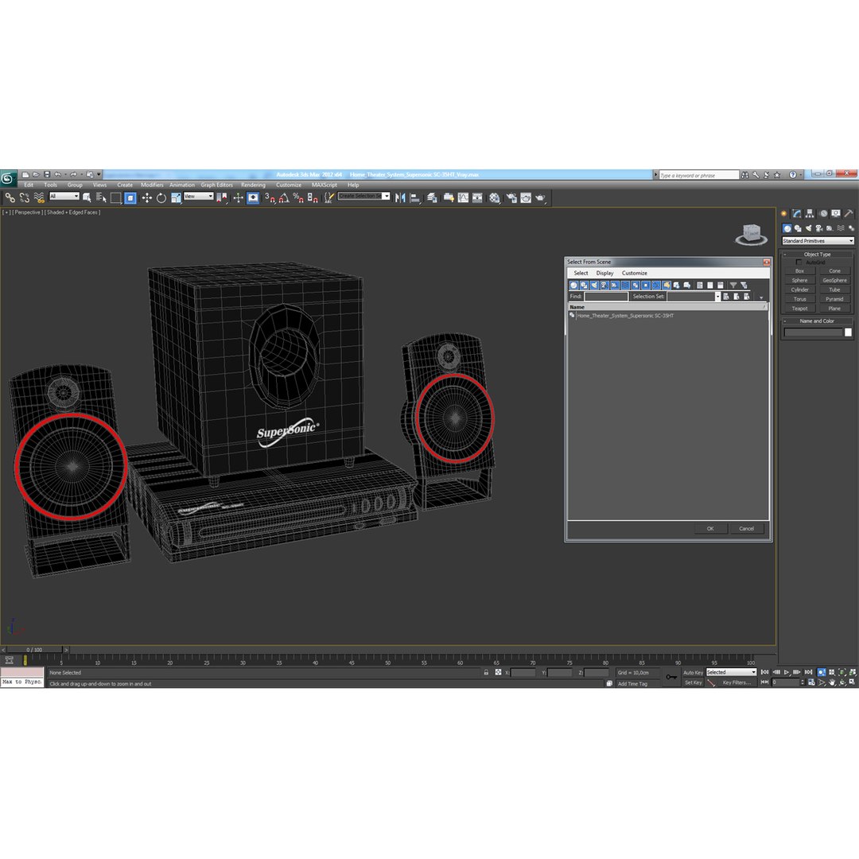The width and height of the screenshot is (859, 859).
Task: Toggle the AutoGrid checkbox
Action: coord(799,262)
